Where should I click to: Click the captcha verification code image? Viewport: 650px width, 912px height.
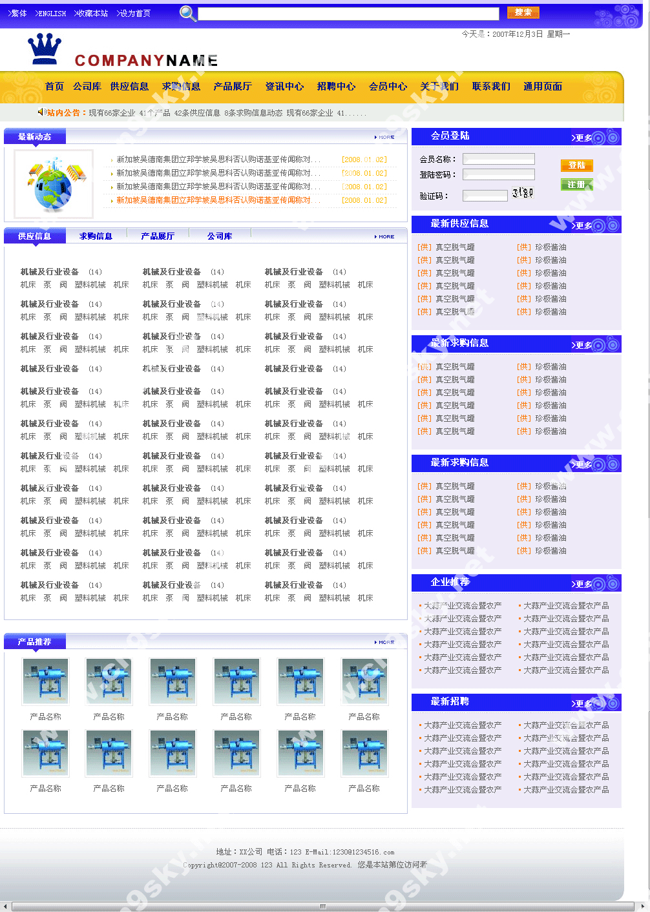[523, 192]
